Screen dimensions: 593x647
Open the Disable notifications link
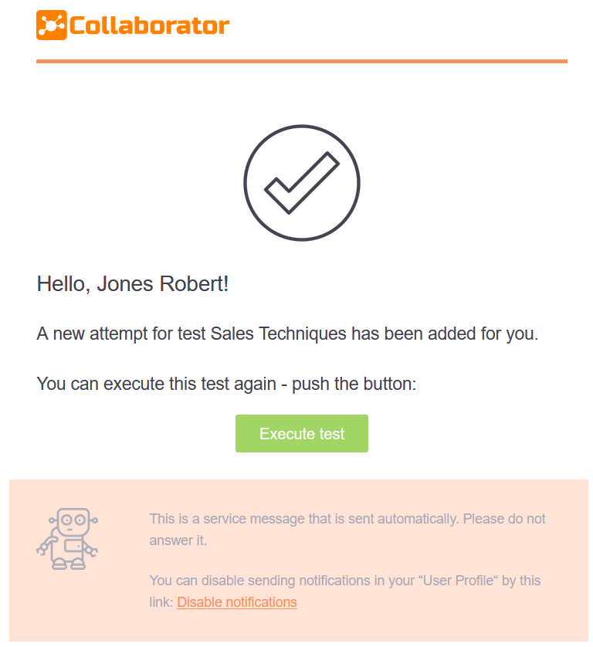pyautogui.click(x=237, y=602)
